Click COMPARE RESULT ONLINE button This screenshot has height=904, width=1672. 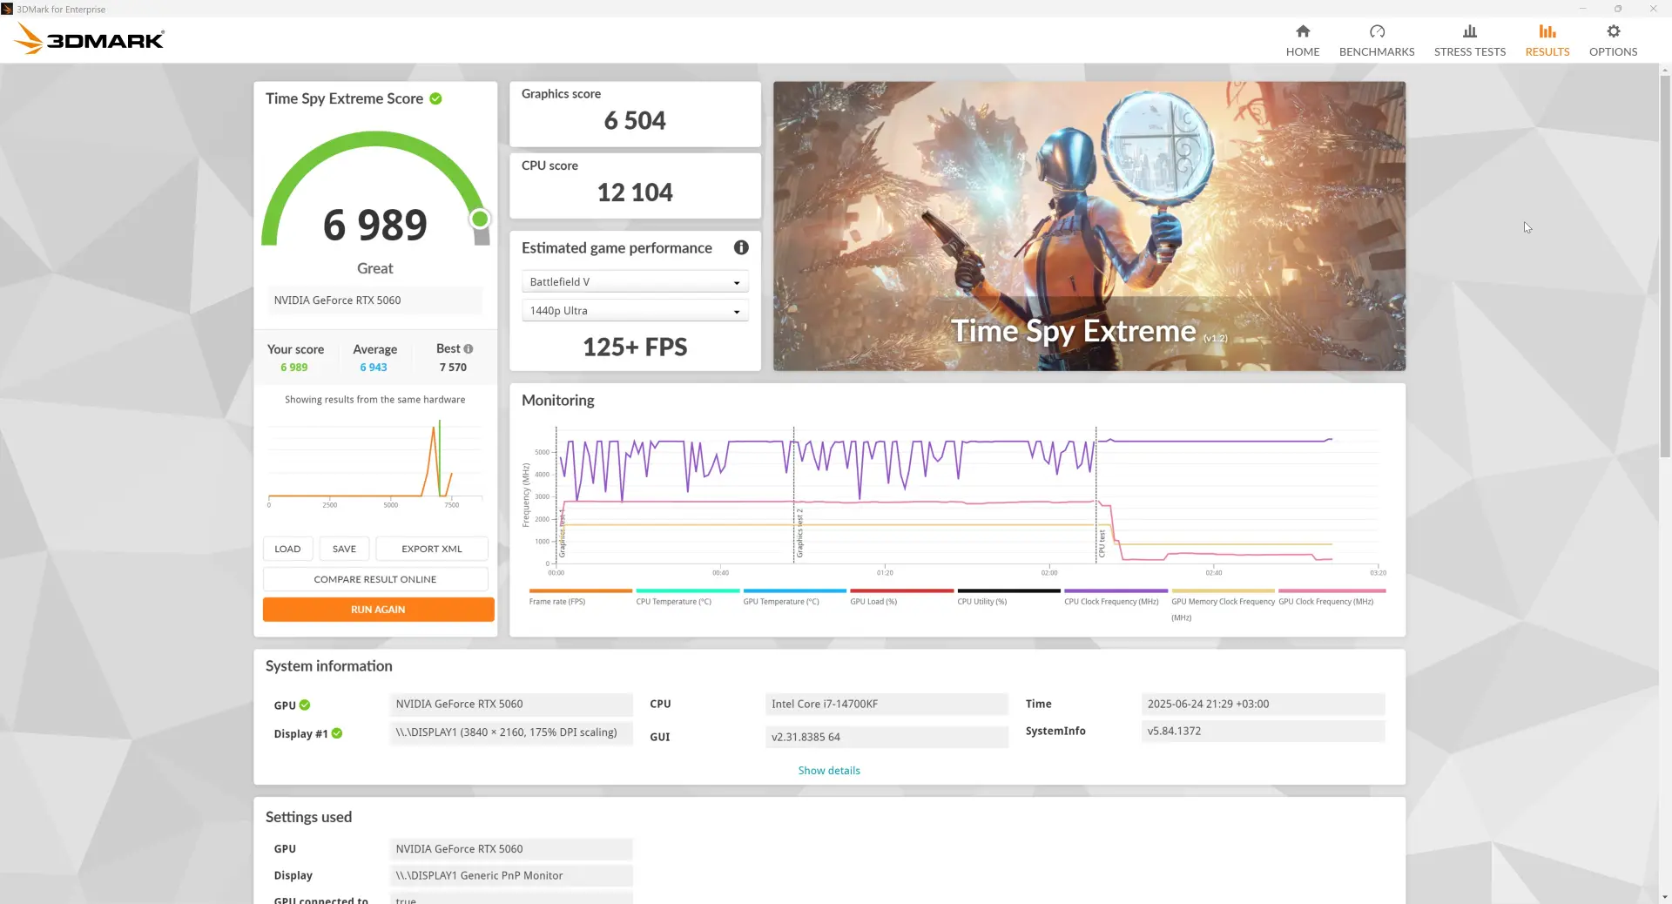pos(375,579)
